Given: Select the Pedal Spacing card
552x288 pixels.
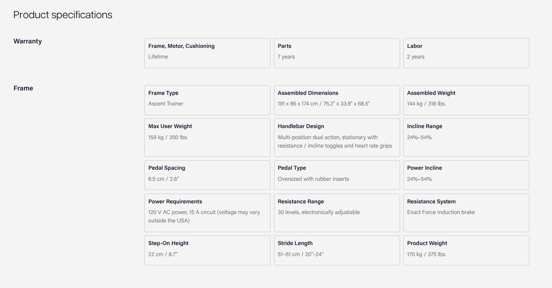Looking at the screenshot, I should (x=207, y=175).
